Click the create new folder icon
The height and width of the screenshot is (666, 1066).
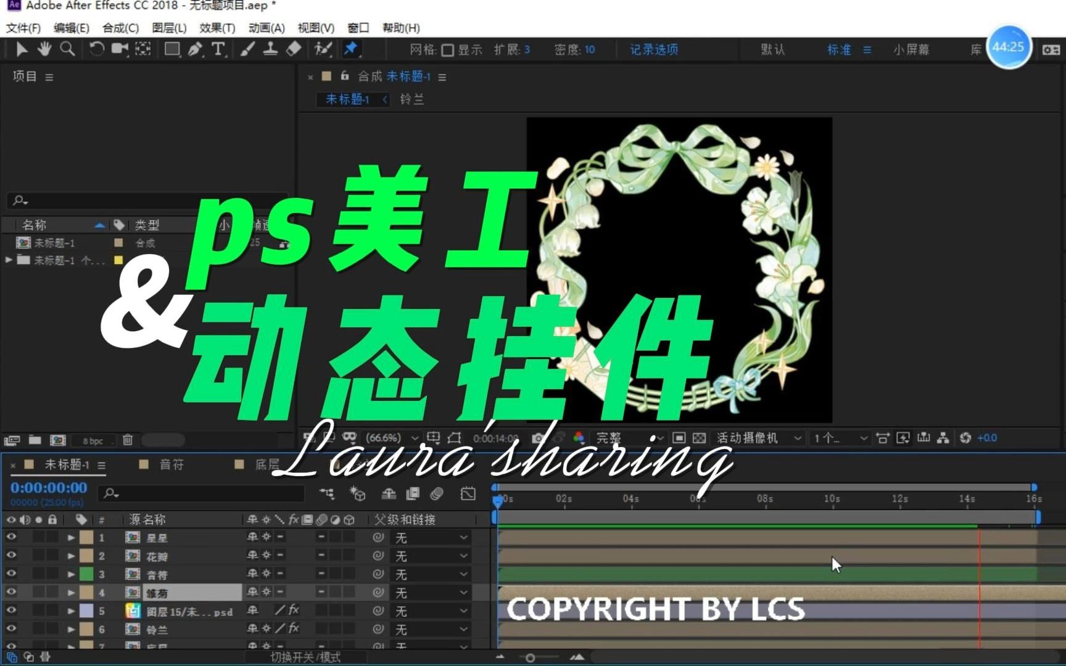[35, 440]
